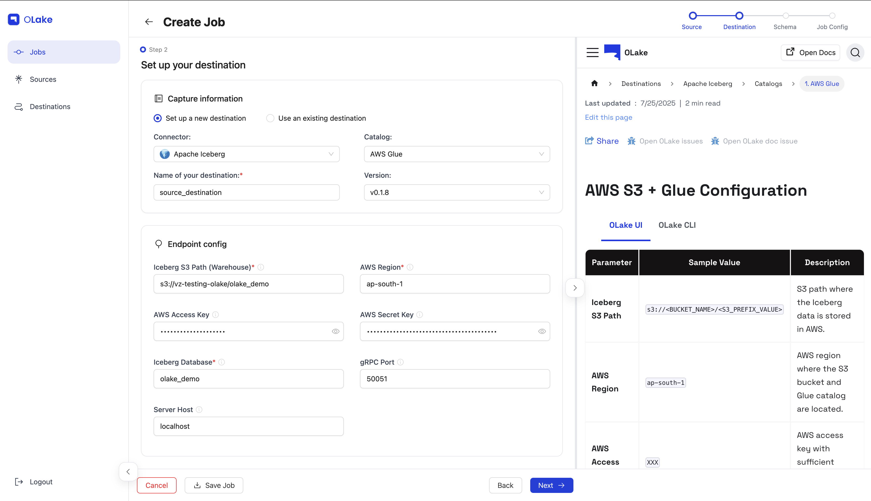Click info icon next to AWS Access Key
This screenshot has width=871, height=501.
tap(215, 314)
